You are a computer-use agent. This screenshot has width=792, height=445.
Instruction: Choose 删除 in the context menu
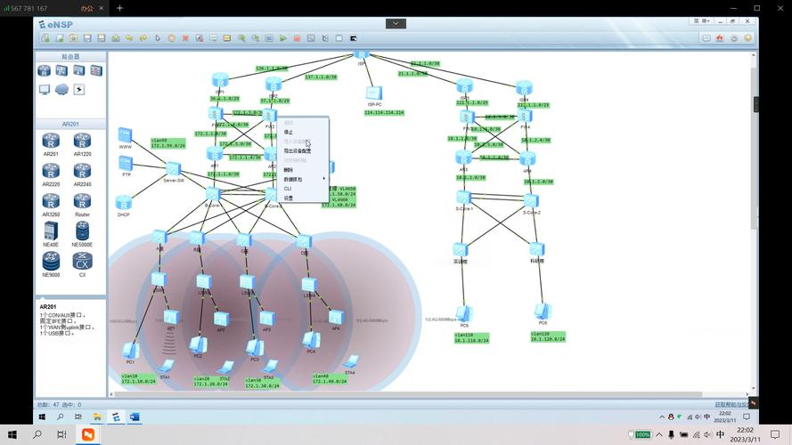coord(289,170)
